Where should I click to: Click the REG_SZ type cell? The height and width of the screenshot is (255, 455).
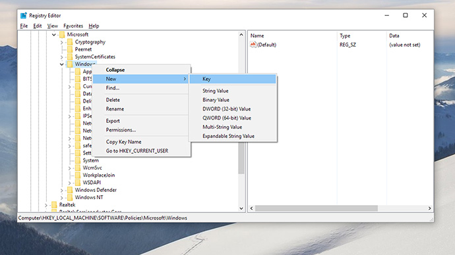348,45
